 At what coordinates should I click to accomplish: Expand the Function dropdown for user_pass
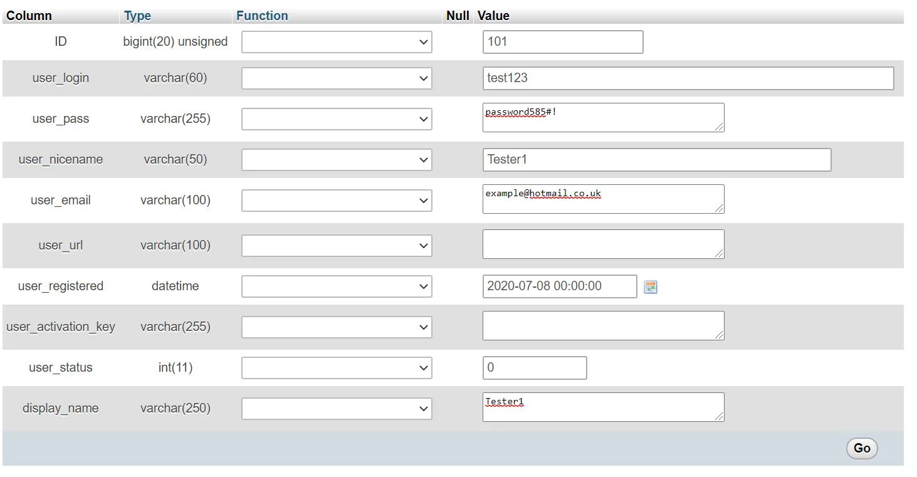tap(337, 119)
